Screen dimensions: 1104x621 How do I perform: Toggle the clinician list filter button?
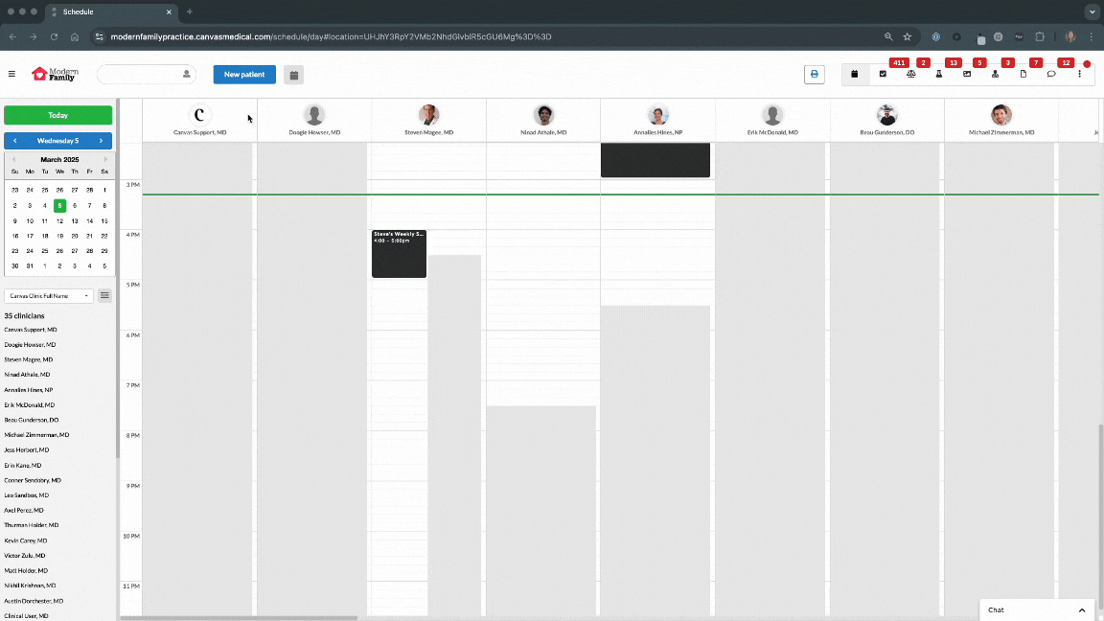(x=105, y=296)
